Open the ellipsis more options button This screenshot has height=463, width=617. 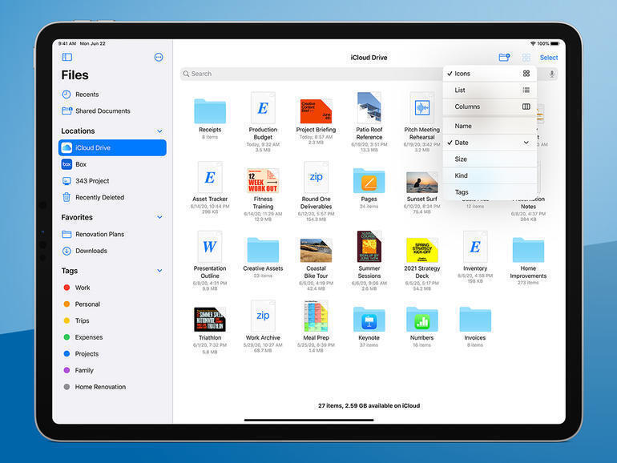coord(159,58)
